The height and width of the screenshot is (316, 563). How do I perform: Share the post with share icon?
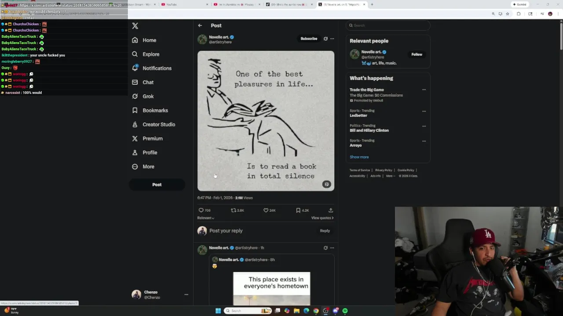(x=331, y=210)
